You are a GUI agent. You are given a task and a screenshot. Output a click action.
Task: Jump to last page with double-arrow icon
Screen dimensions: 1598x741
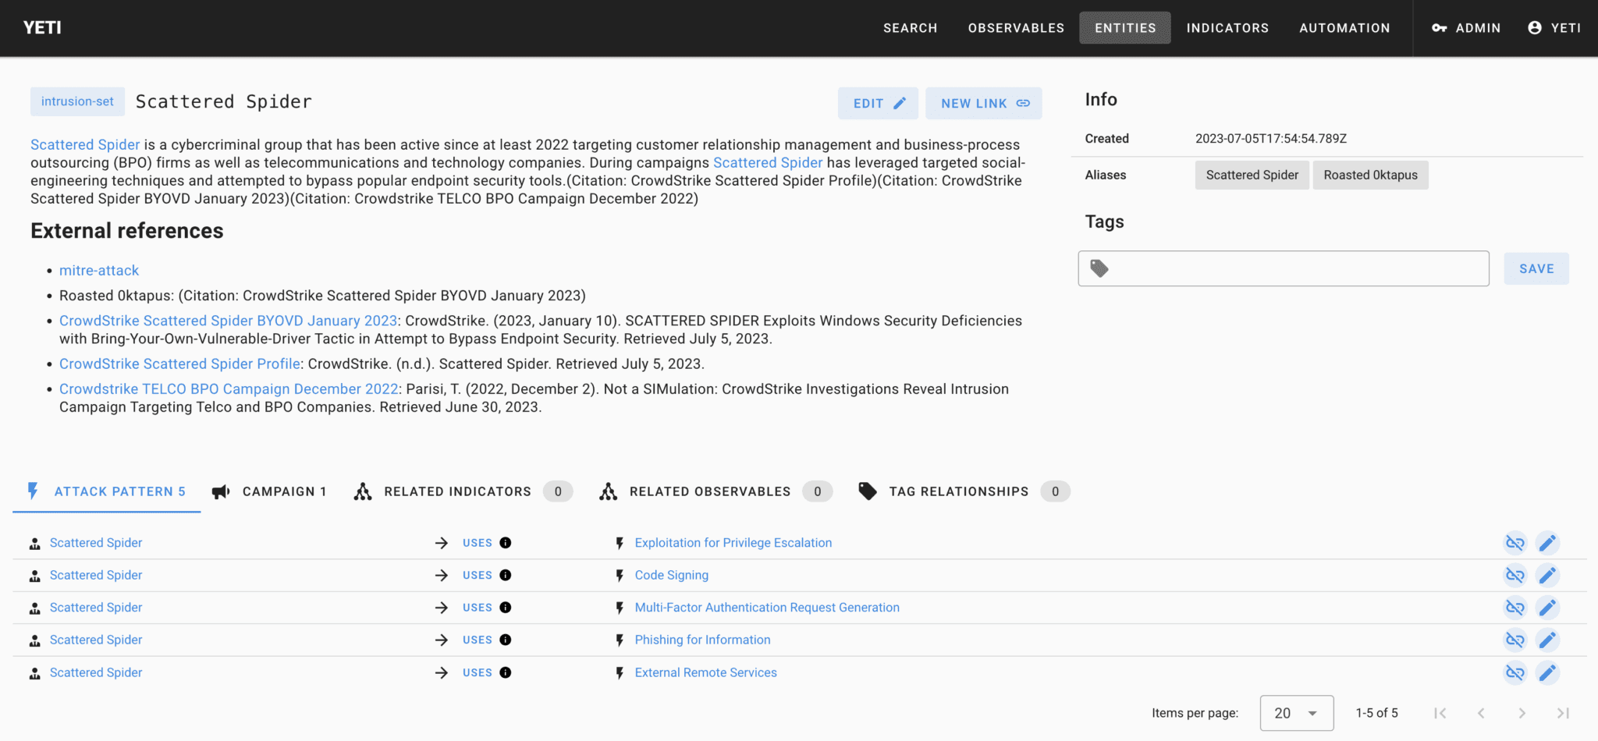point(1564,712)
